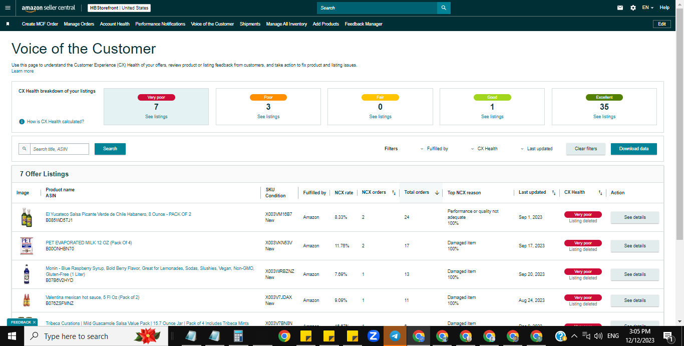See details for El Yucateco Salsa
Screen dimensions: 684x346
coord(635,217)
